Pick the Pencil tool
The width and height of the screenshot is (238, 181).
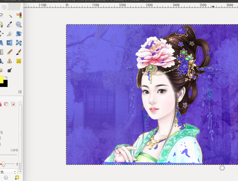pos(10,52)
